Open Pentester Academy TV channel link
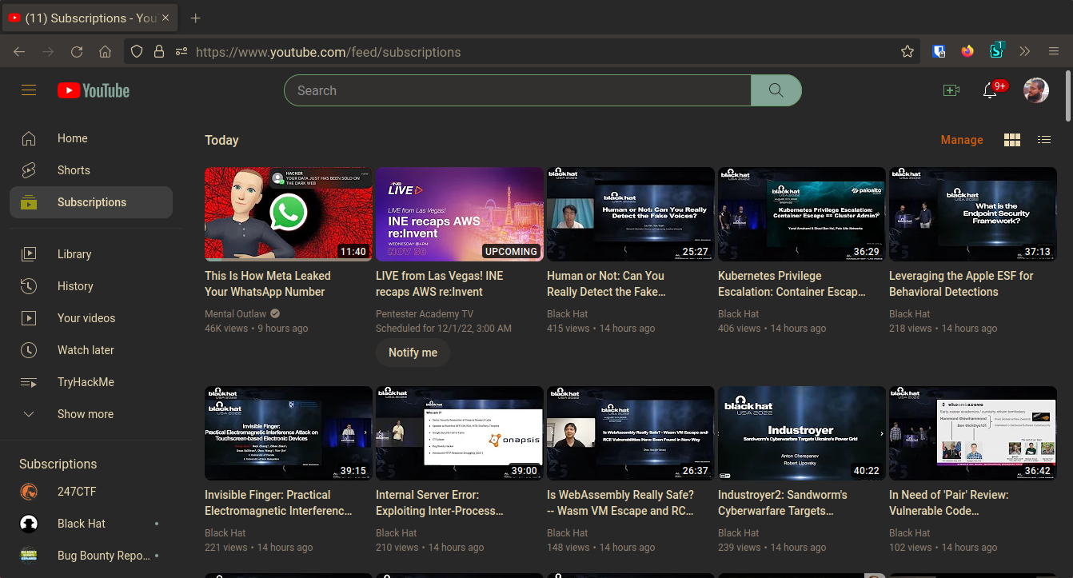Viewport: 1073px width, 578px height. pyautogui.click(x=425, y=314)
